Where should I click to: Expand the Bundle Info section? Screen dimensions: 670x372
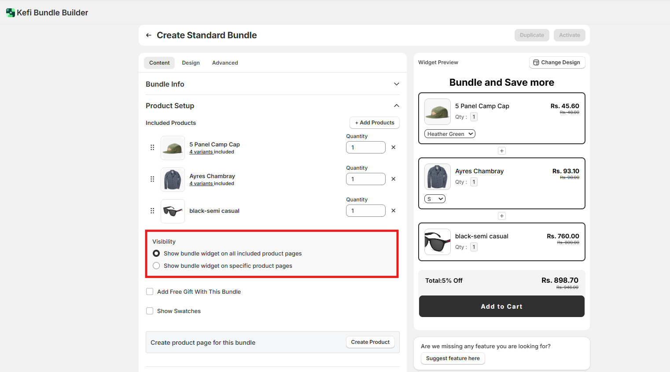point(396,84)
